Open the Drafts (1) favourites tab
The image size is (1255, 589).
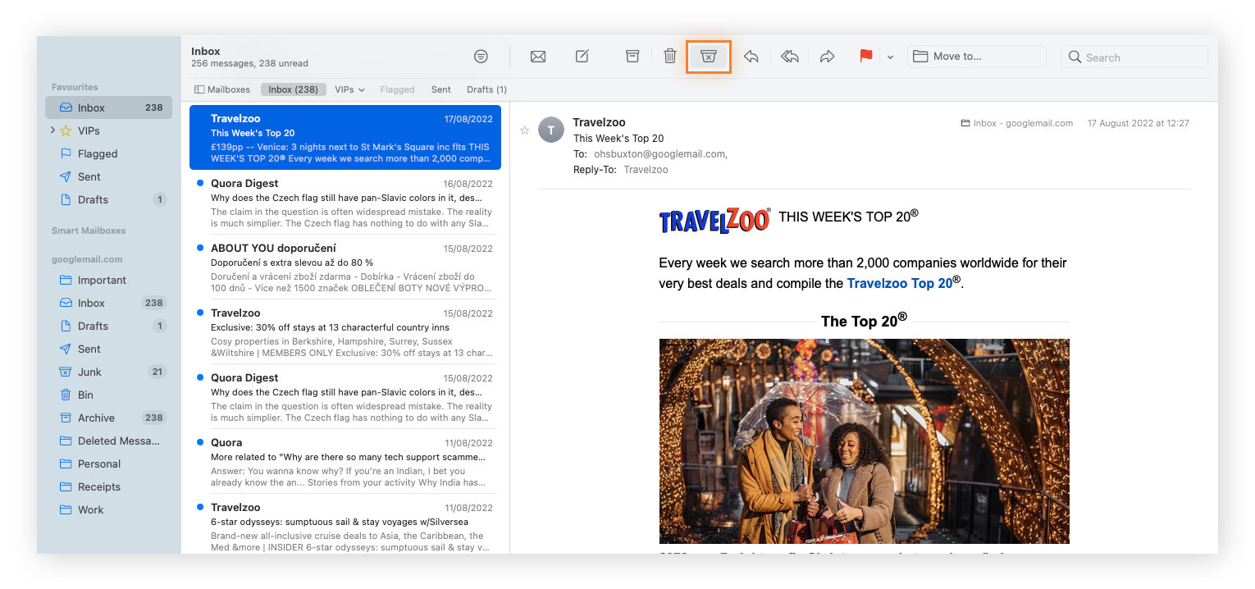[x=486, y=89]
